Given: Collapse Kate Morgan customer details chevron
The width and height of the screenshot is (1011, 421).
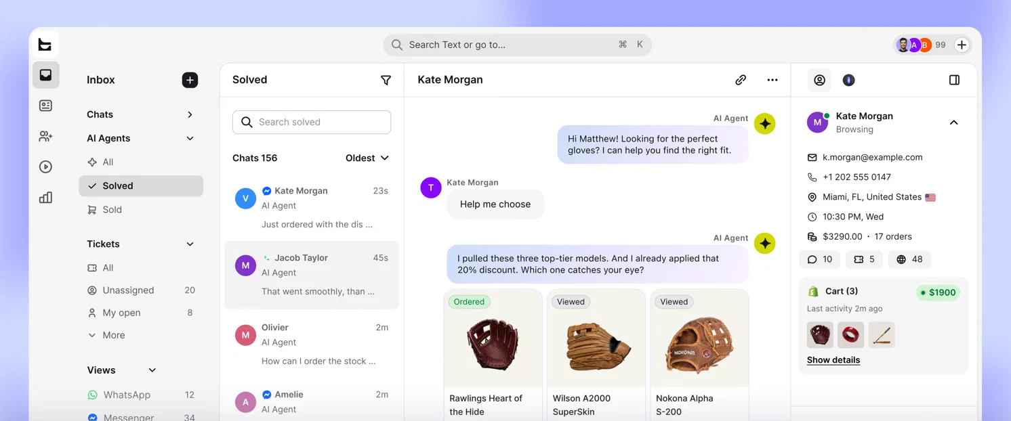Looking at the screenshot, I should [x=953, y=123].
